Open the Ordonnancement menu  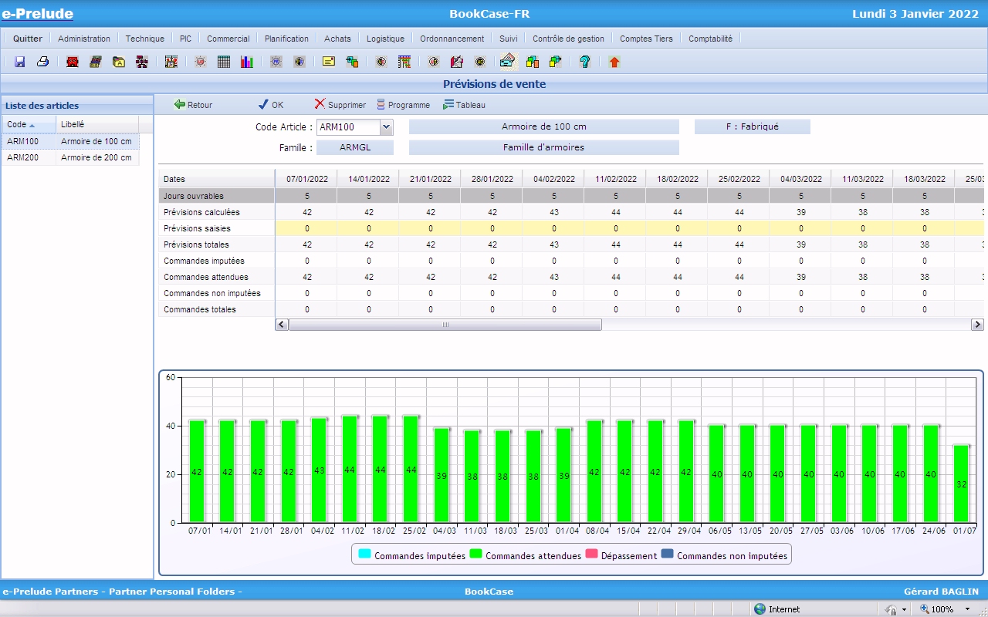pyautogui.click(x=452, y=39)
